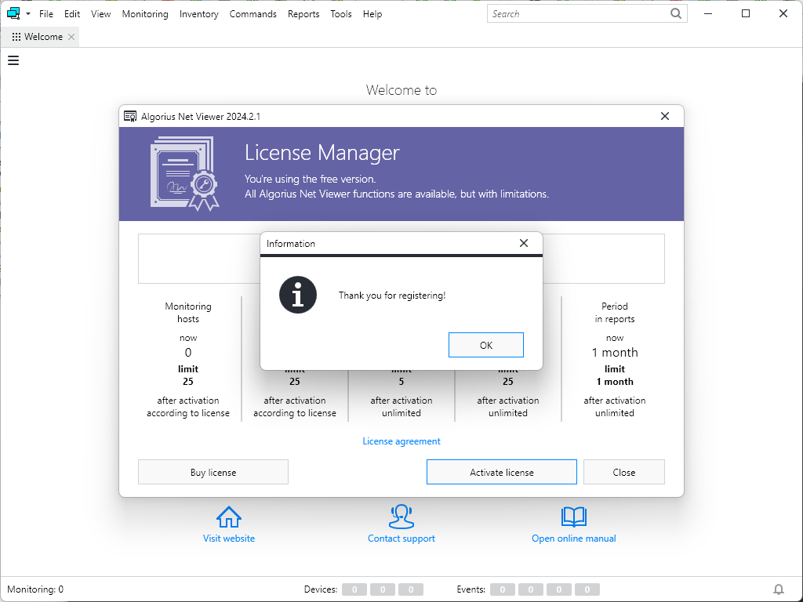Click the third Devices counter badge
The width and height of the screenshot is (803, 602).
click(x=411, y=589)
